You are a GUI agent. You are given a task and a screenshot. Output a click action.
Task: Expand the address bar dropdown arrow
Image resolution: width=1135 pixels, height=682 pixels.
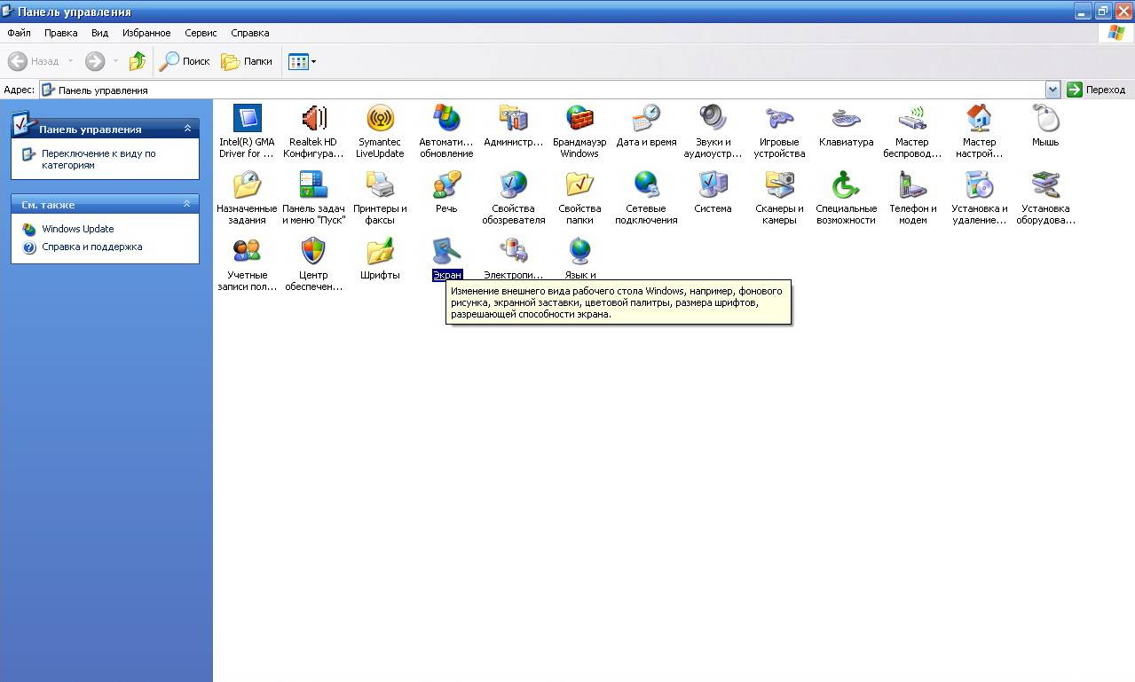click(x=1052, y=90)
